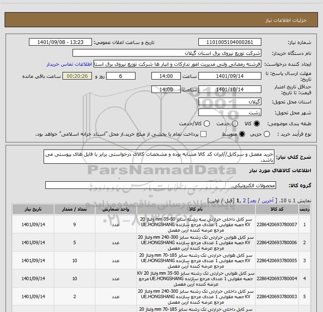Tick the اسناد خزانه اسلامی payment checkbox
The width and height of the screenshot is (323, 312).
coord(203,134)
